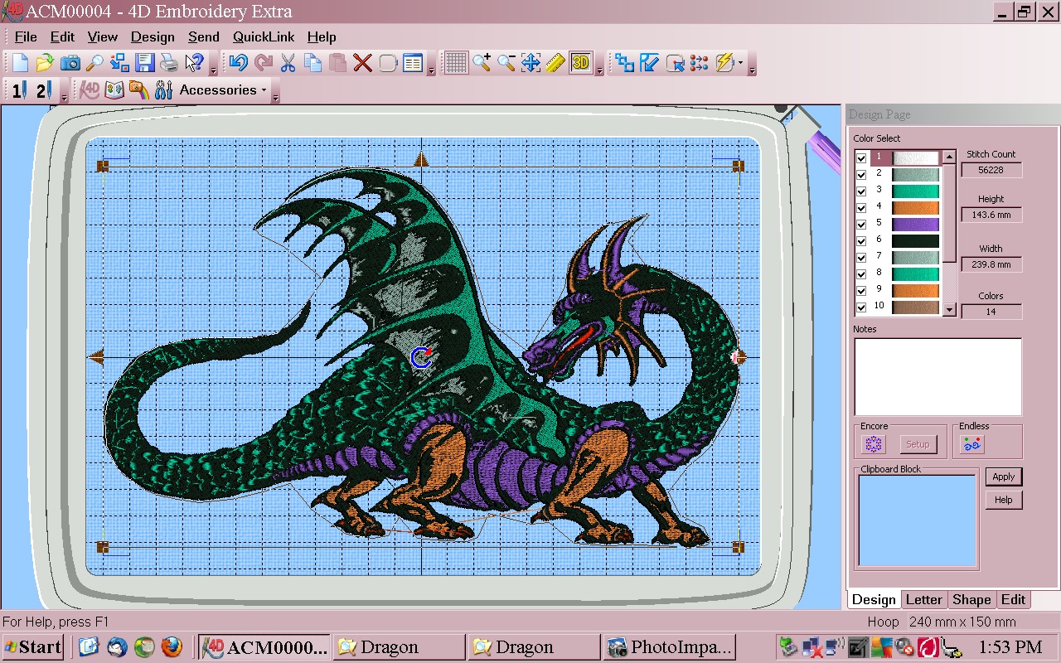
Task: Uncheck color 8 checkbox
Action: (861, 274)
